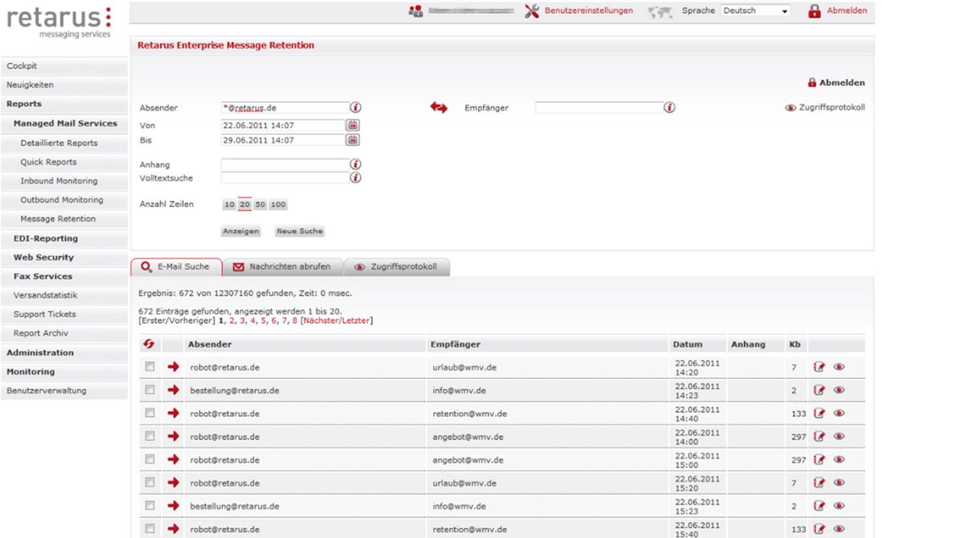Tick checkbox for info@wmv.de 14:23 row
The height and width of the screenshot is (538, 978).
pos(150,389)
